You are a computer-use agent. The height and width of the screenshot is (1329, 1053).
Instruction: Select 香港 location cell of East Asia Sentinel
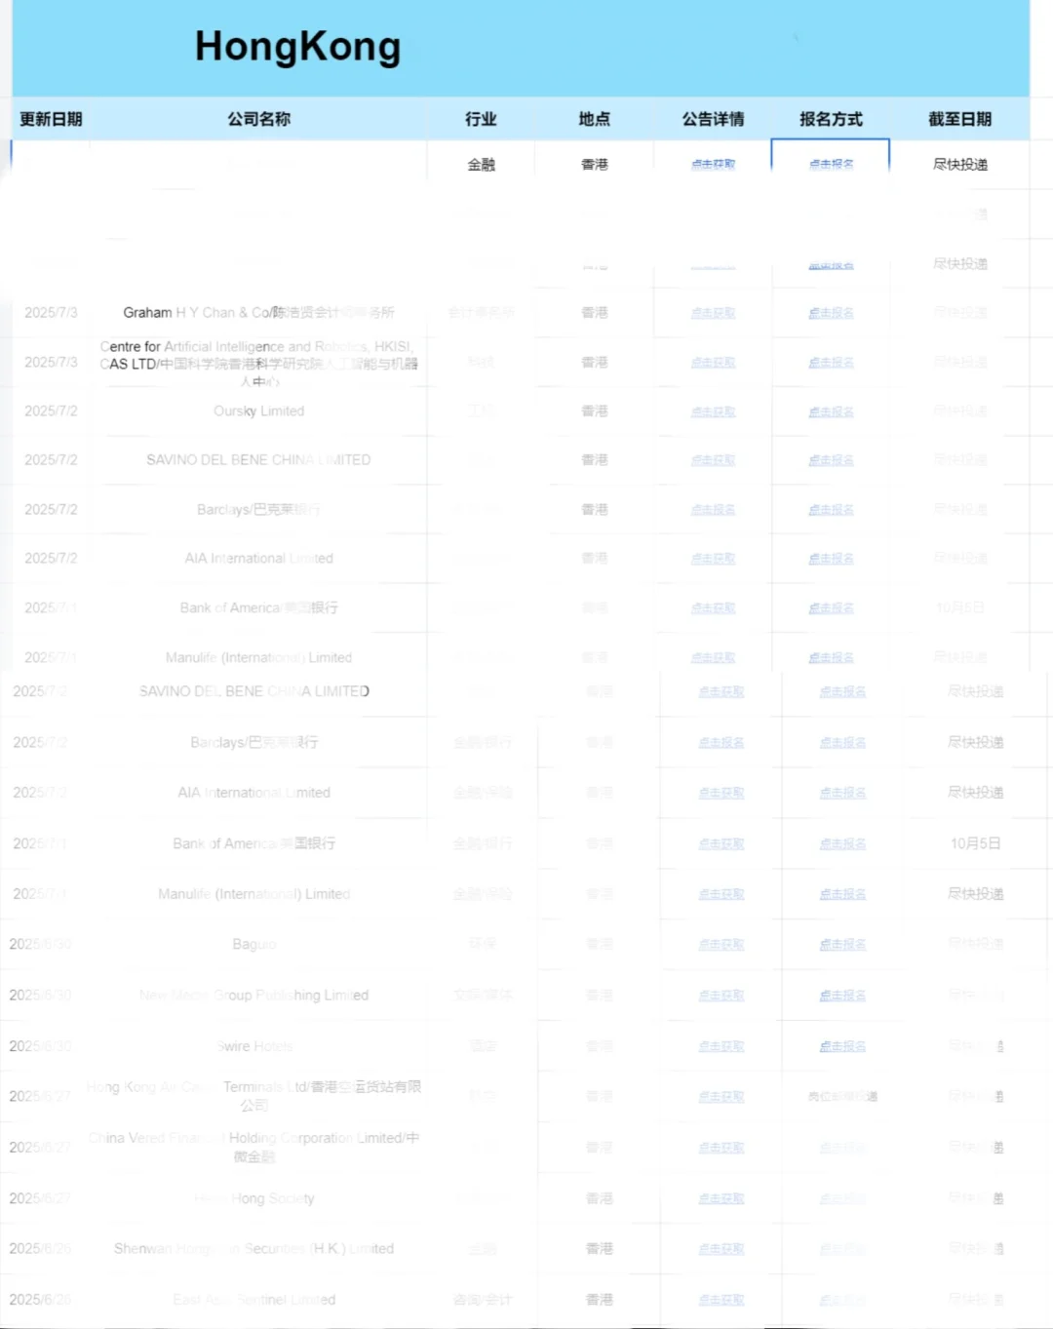599,1300
